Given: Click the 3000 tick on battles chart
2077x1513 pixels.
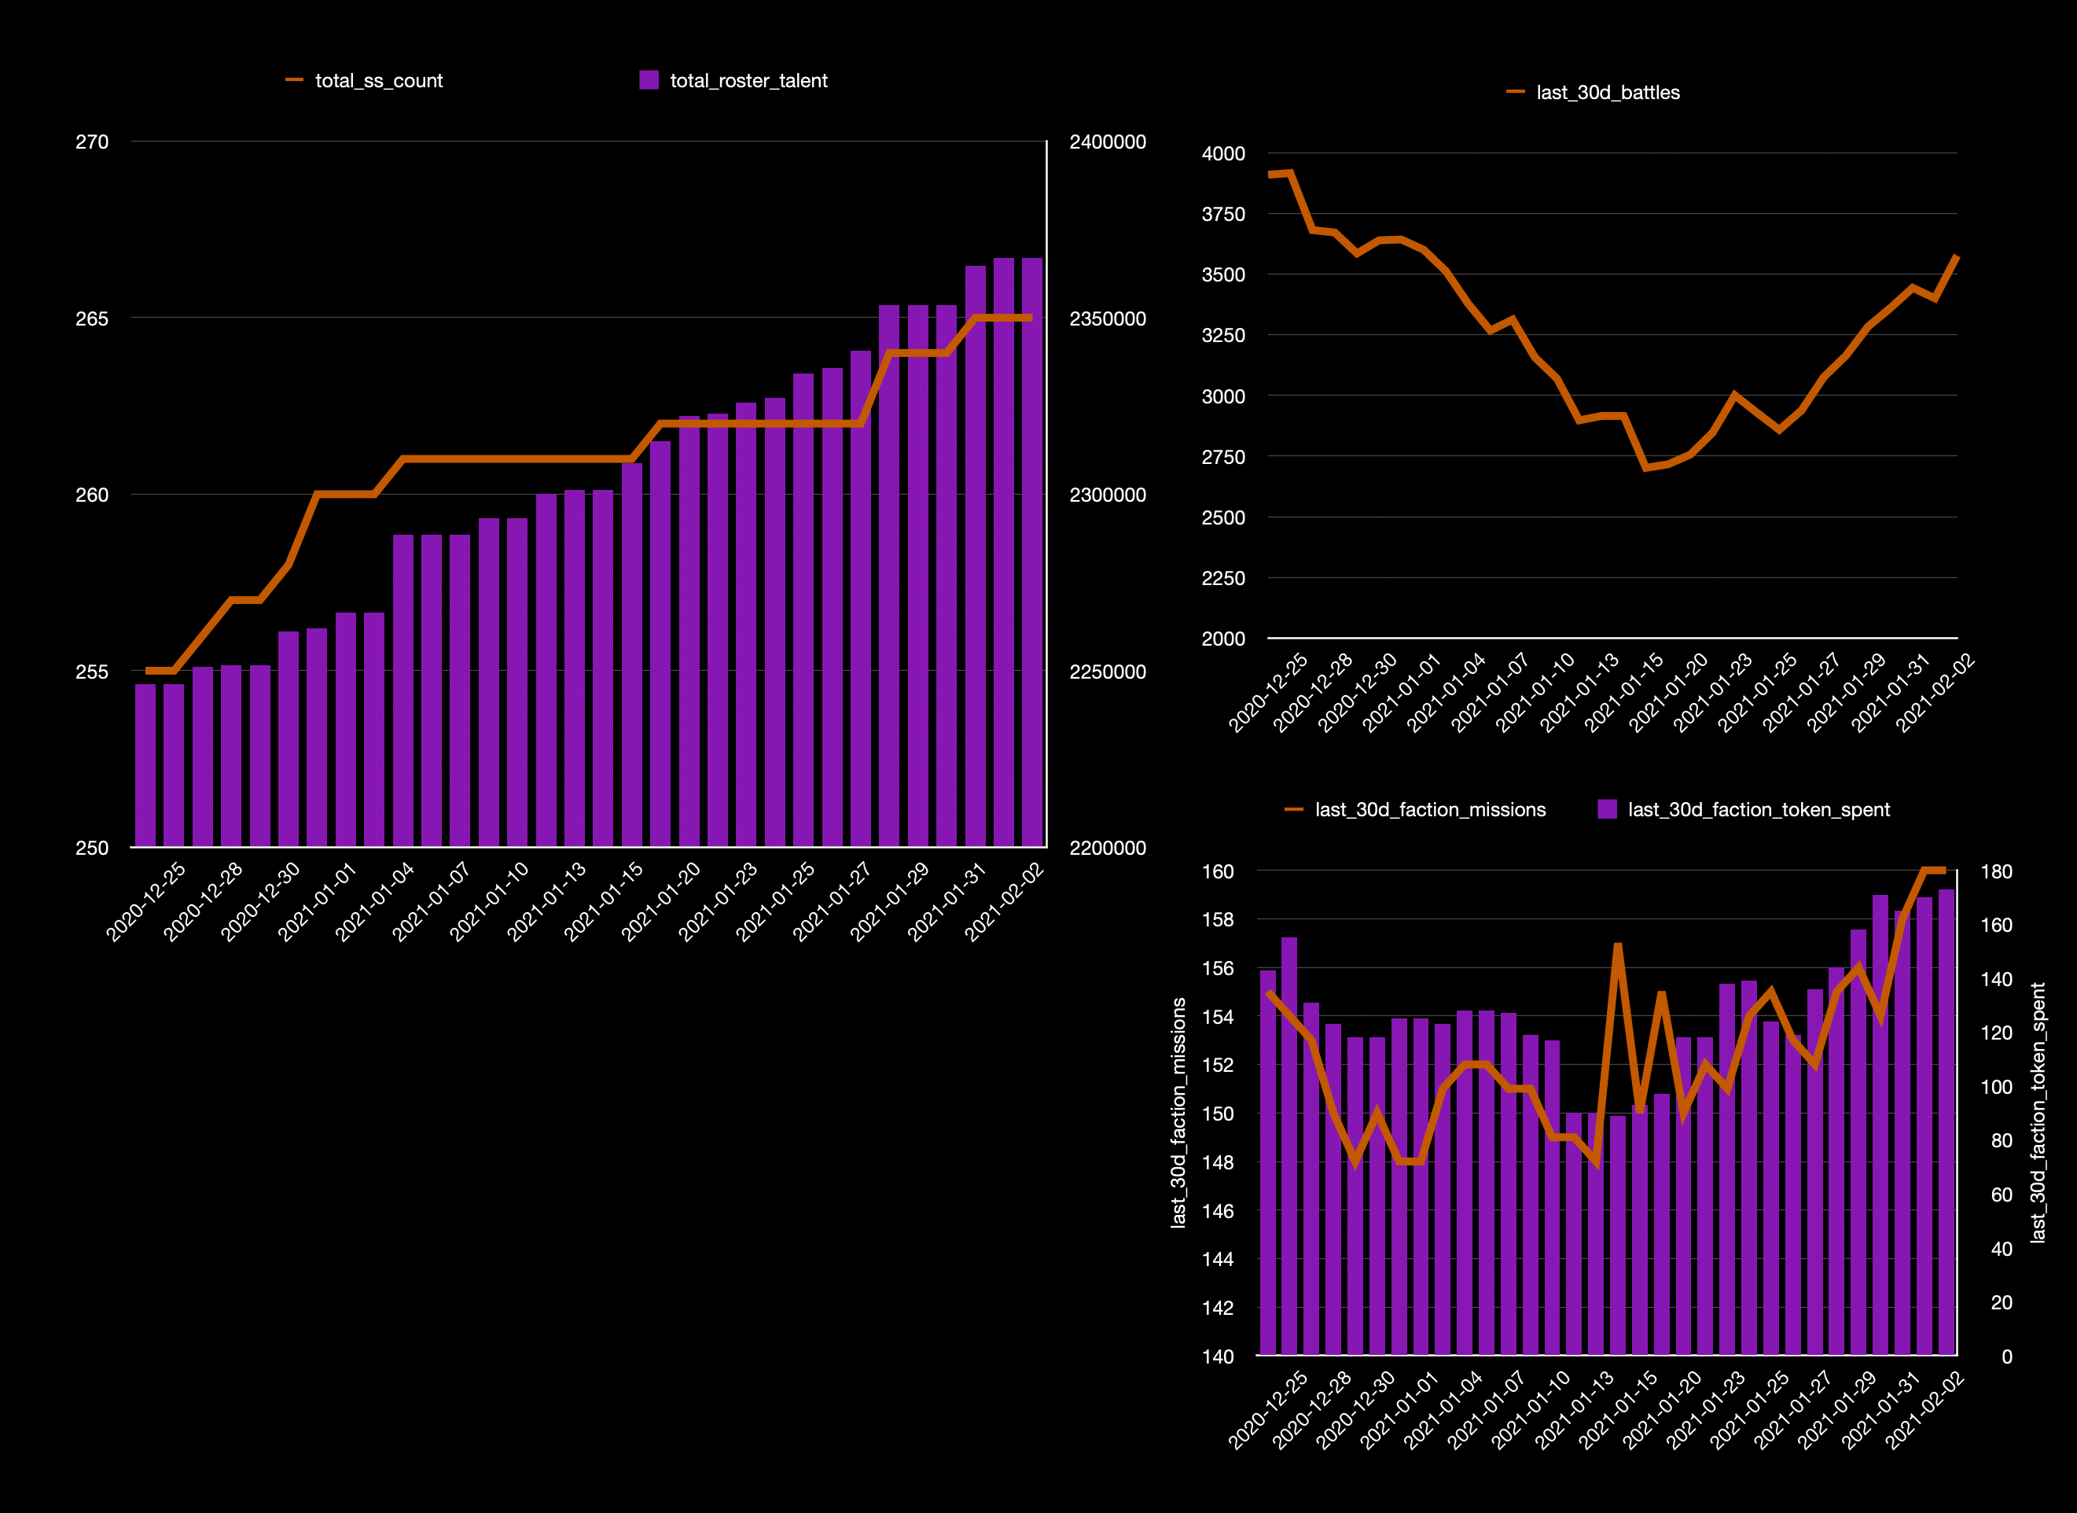Looking at the screenshot, I should coord(1223,396).
